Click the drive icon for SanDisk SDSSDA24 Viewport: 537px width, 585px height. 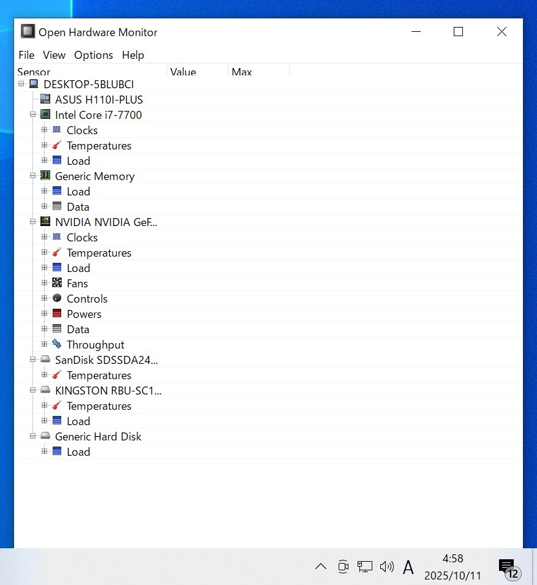coord(45,359)
